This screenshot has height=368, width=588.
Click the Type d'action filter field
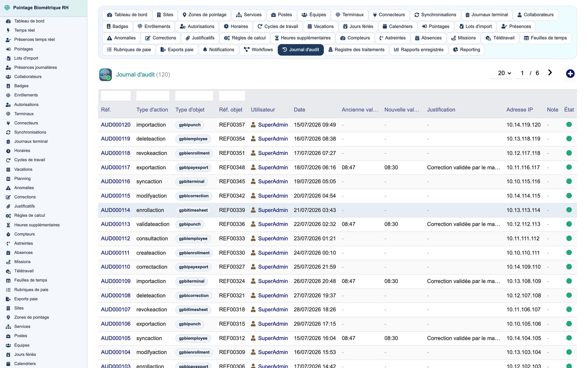click(x=153, y=96)
